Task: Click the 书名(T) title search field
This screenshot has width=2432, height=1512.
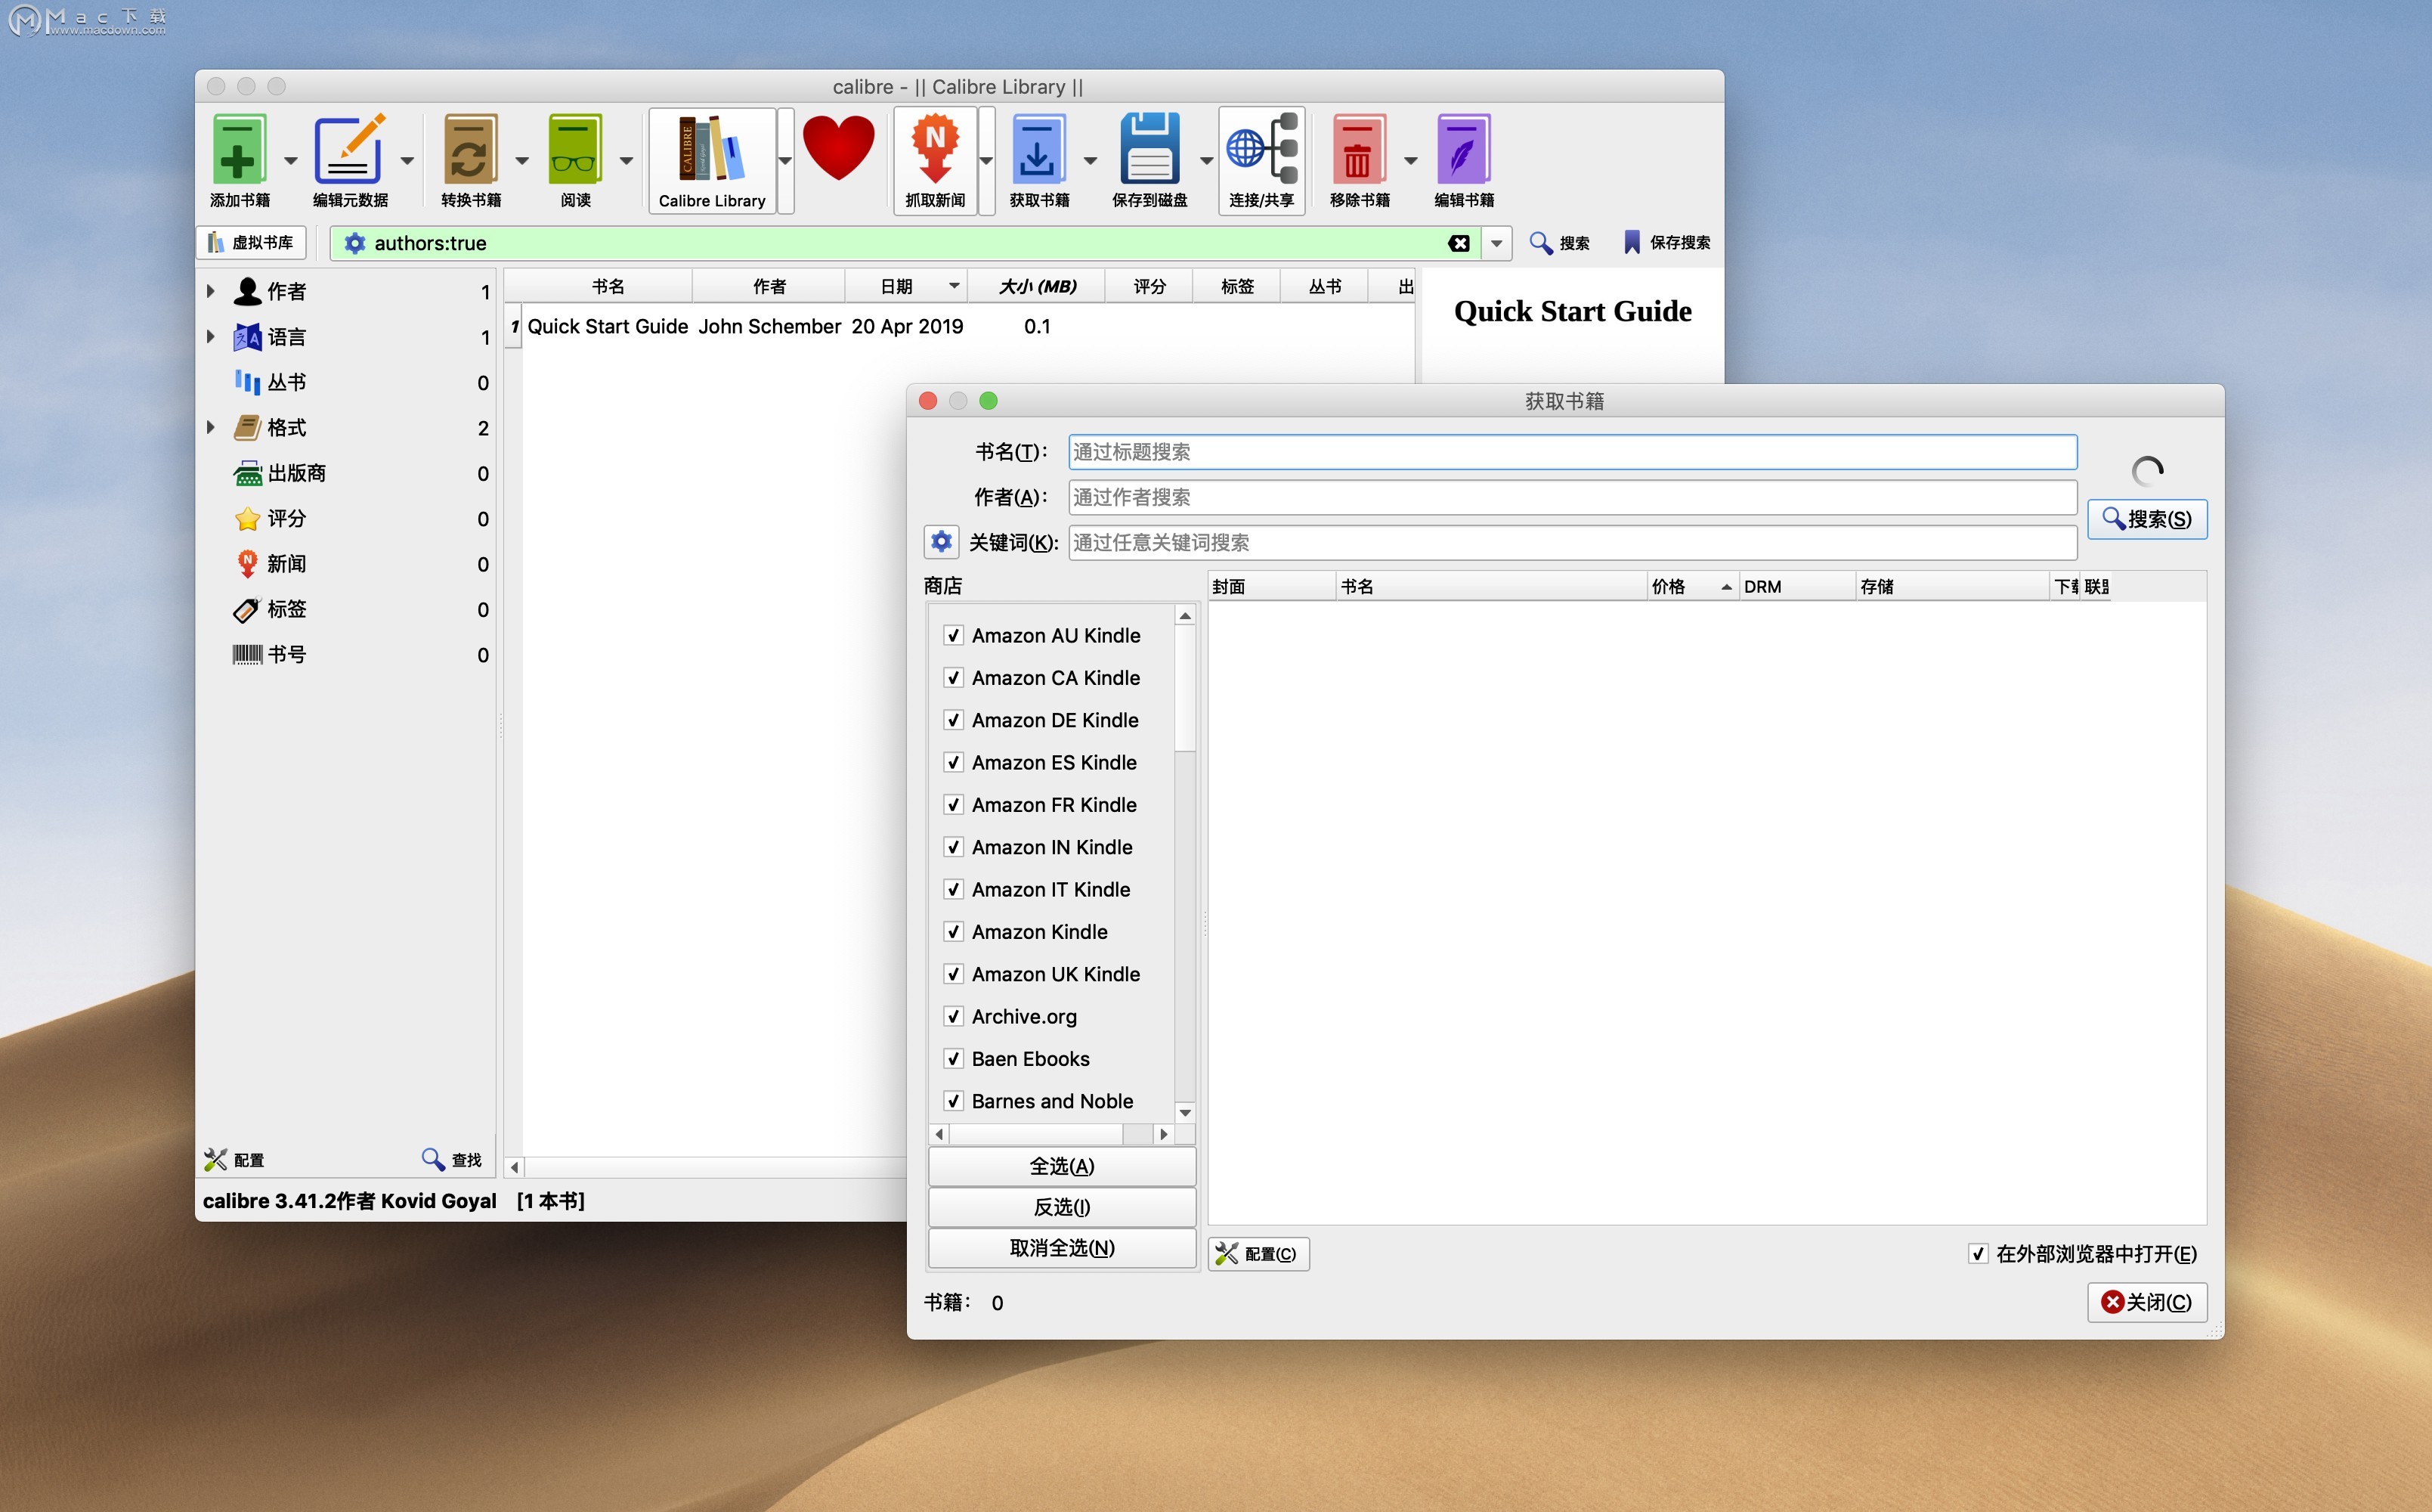Action: click(x=1573, y=452)
